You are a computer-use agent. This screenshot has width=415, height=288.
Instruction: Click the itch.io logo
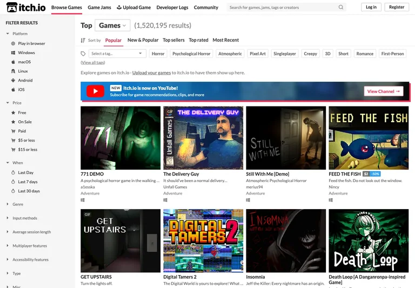[x=26, y=8]
